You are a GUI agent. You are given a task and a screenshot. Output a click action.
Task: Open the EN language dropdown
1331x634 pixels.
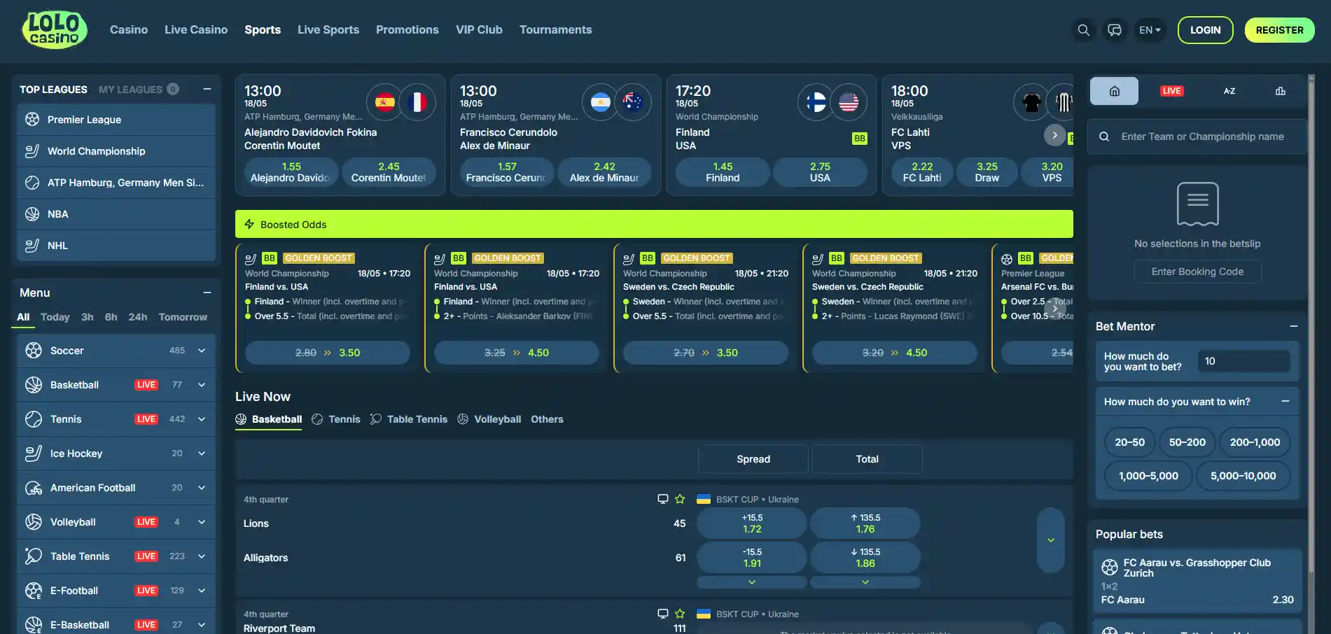(x=1150, y=30)
